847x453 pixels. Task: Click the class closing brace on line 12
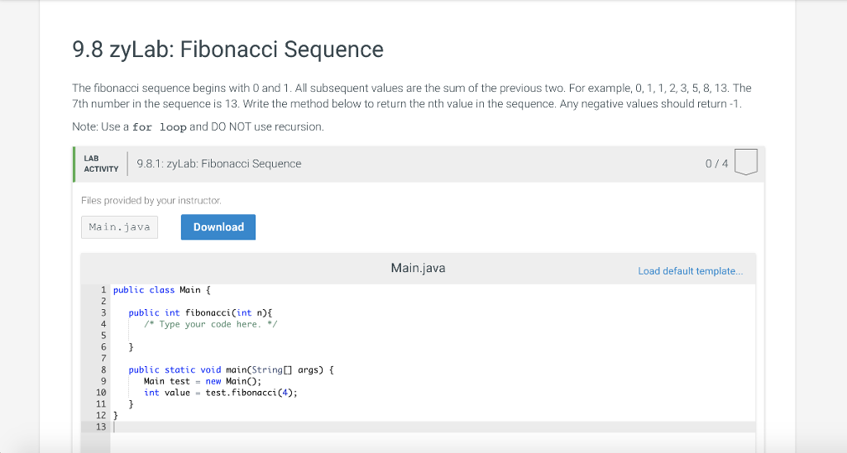(x=116, y=415)
